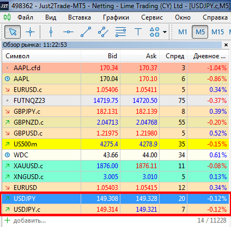Switch chart to M5 timeframe

200,32
